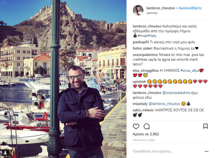Visit pankop01 commenter profile
Viewport: 215px width, 158px height.
141,42
